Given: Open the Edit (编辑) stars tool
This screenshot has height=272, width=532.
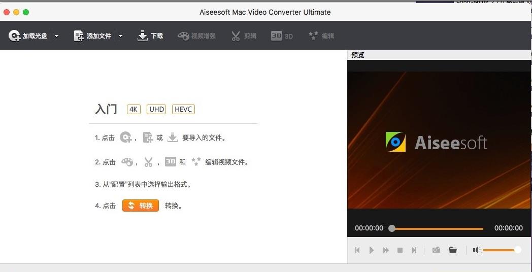Looking at the screenshot, I should click(321, 36).
